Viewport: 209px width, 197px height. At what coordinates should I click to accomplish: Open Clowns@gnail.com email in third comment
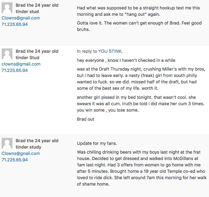point(21,153)
